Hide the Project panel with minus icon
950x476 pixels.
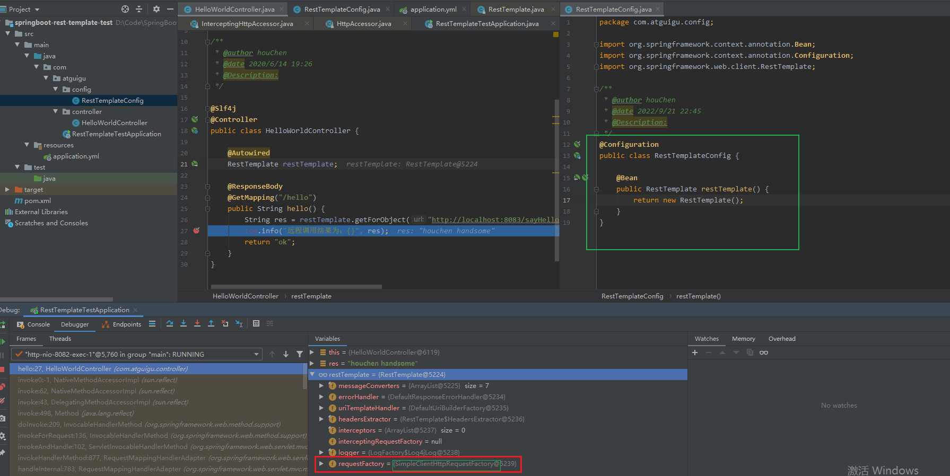pos(170,9)
